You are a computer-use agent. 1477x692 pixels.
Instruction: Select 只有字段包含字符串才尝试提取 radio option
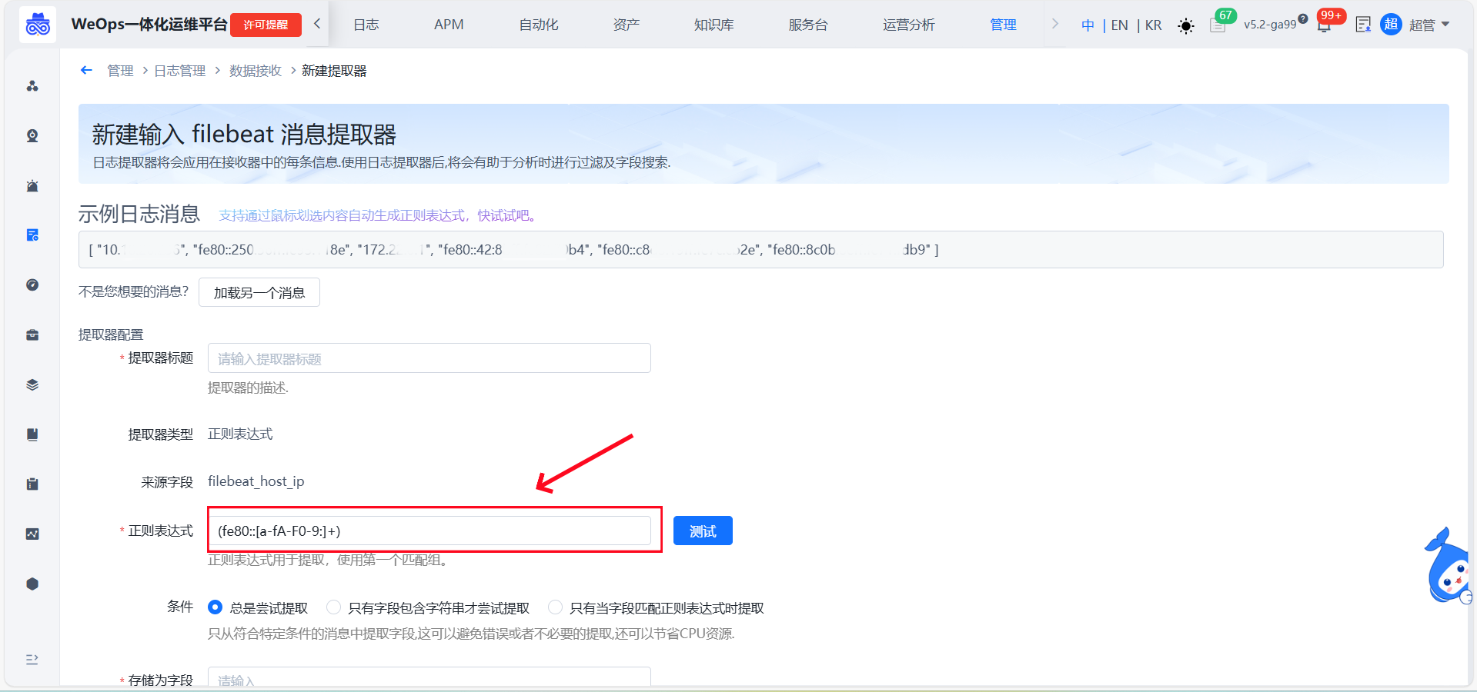333,607
